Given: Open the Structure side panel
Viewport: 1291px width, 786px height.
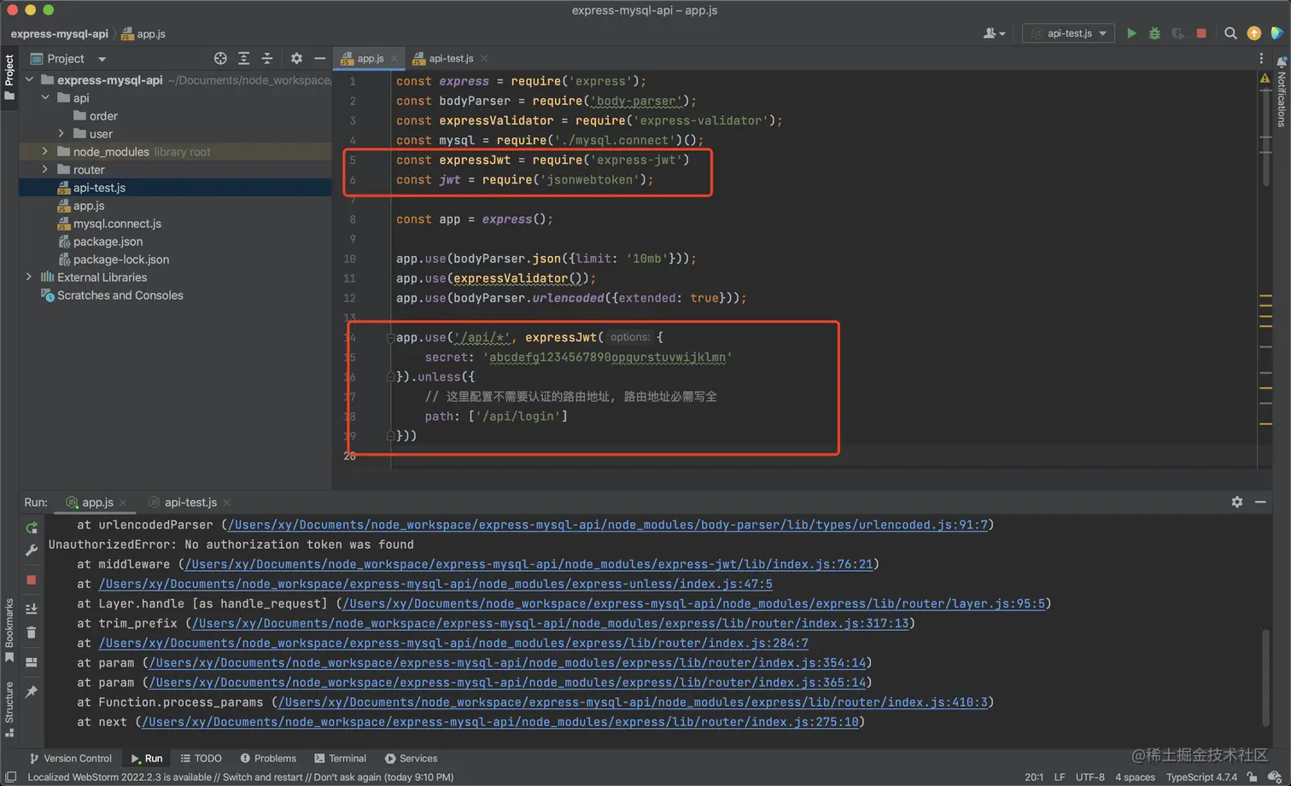Looking at the screenshot, I should (x=9, y=708).
